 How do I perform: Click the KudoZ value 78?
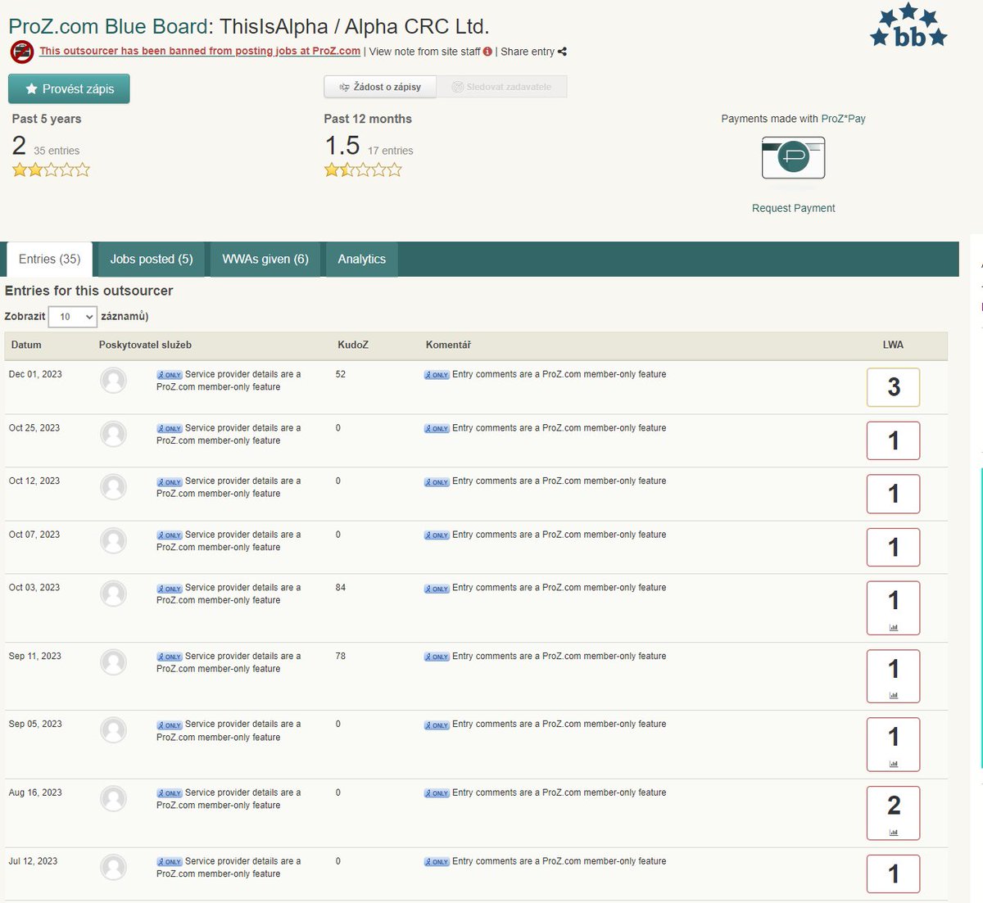coord(341,656)
